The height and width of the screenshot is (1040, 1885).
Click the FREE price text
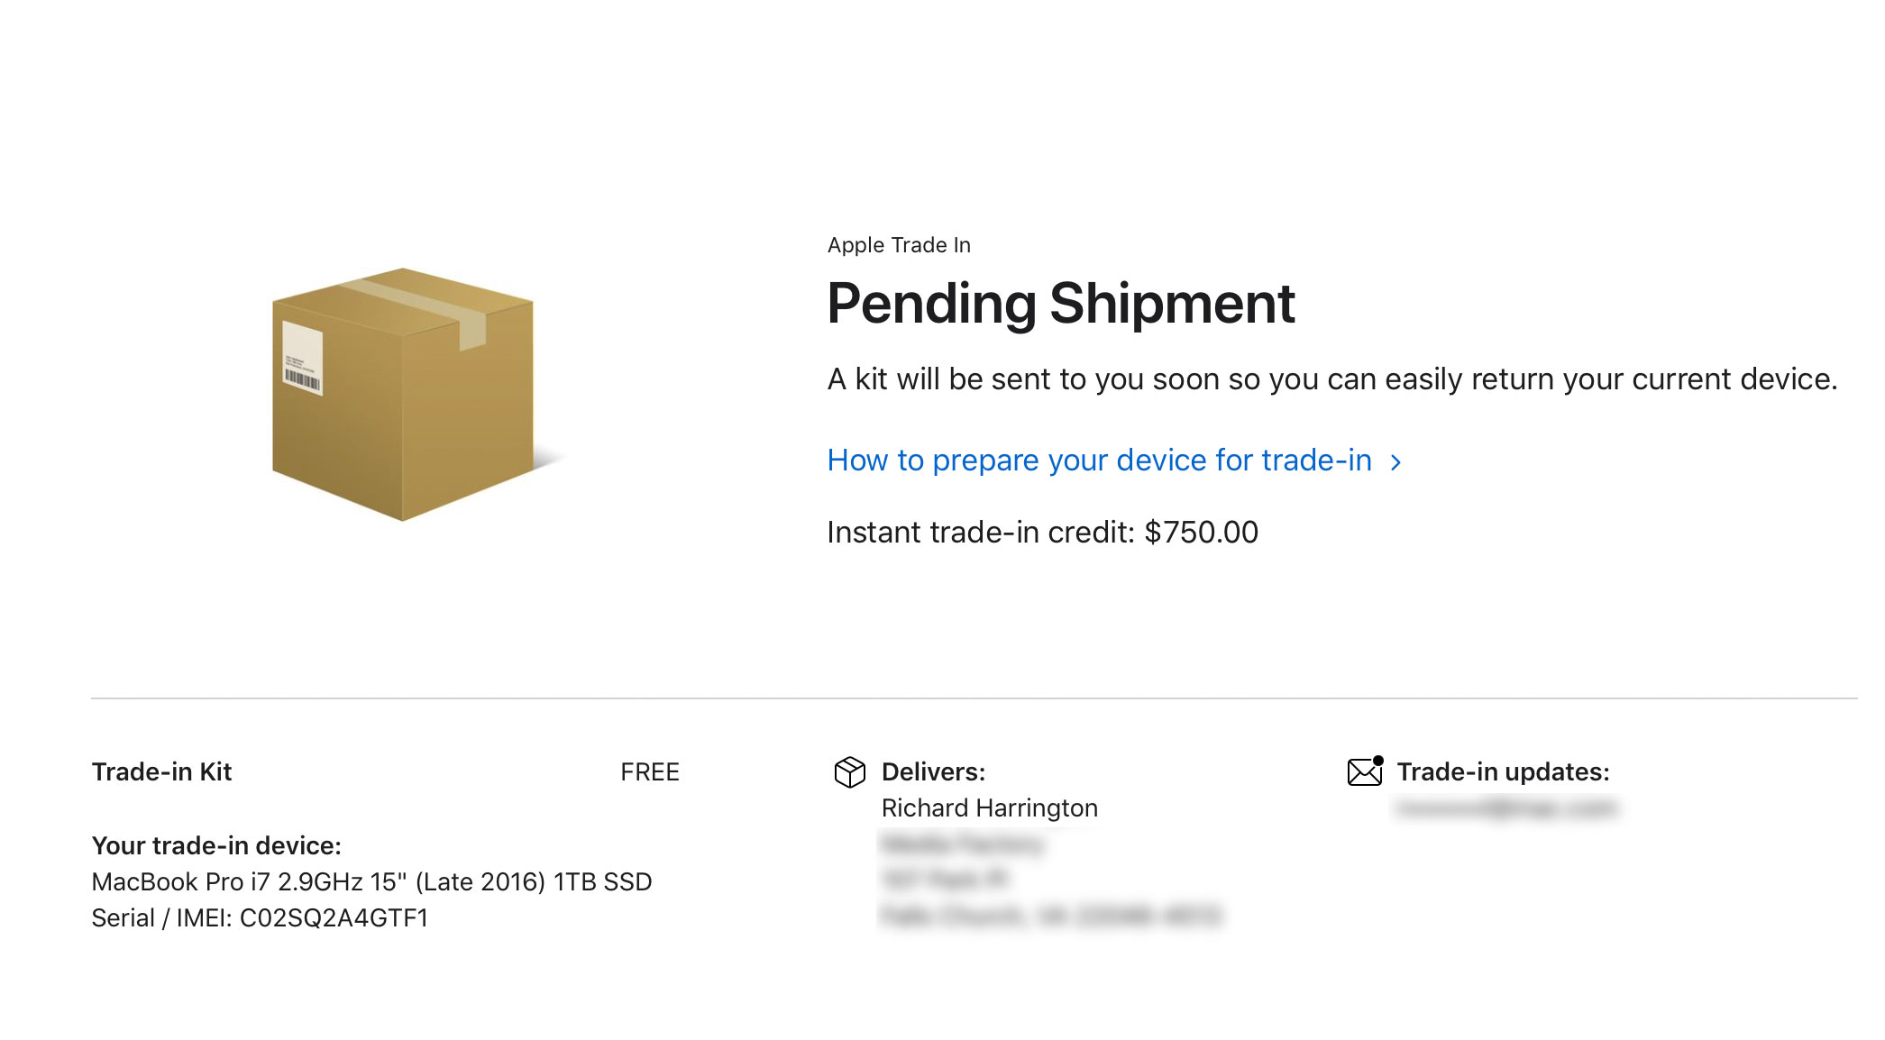coord(650,772)
